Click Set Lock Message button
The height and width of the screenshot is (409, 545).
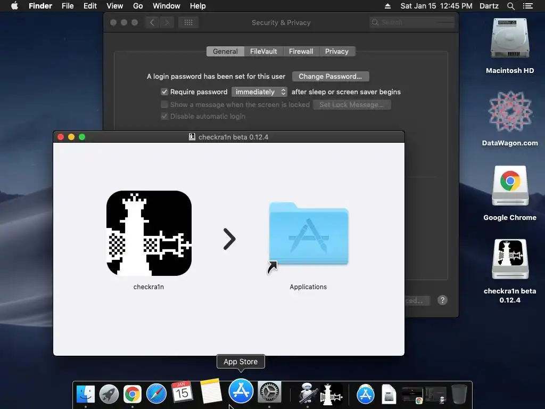[352, 105]
